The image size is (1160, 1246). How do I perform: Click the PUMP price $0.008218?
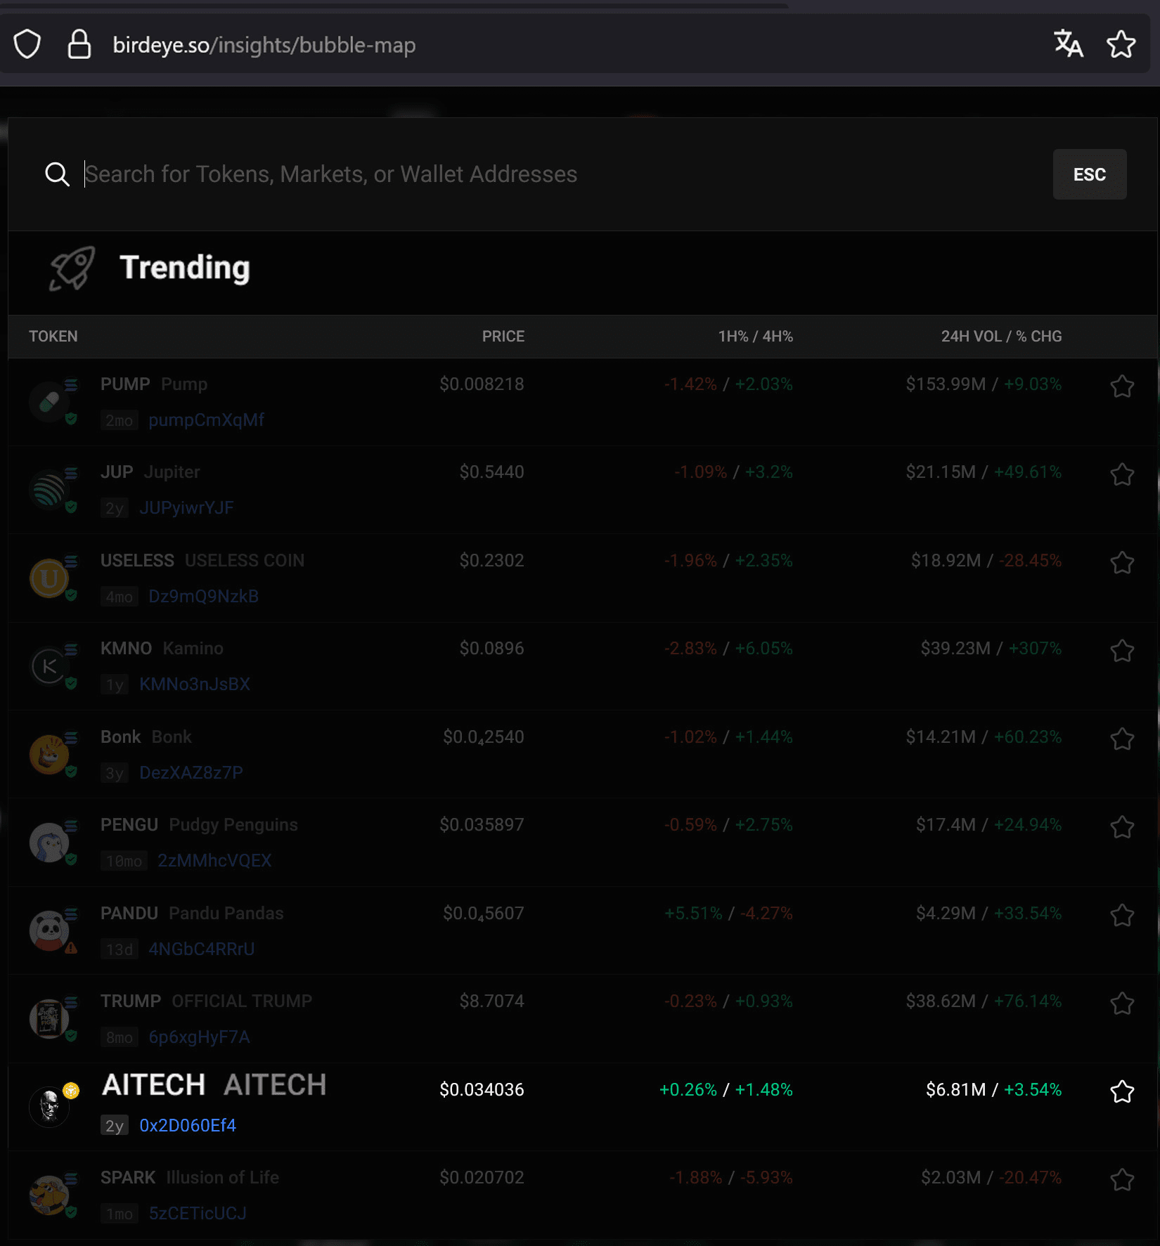[x=482, y=384]
